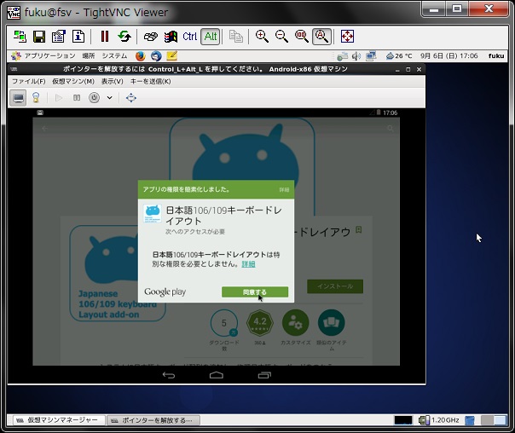Pause the VNC session with red pause icon
The height and width of the screenshot is (433, 515).
[x=105, y=37]
